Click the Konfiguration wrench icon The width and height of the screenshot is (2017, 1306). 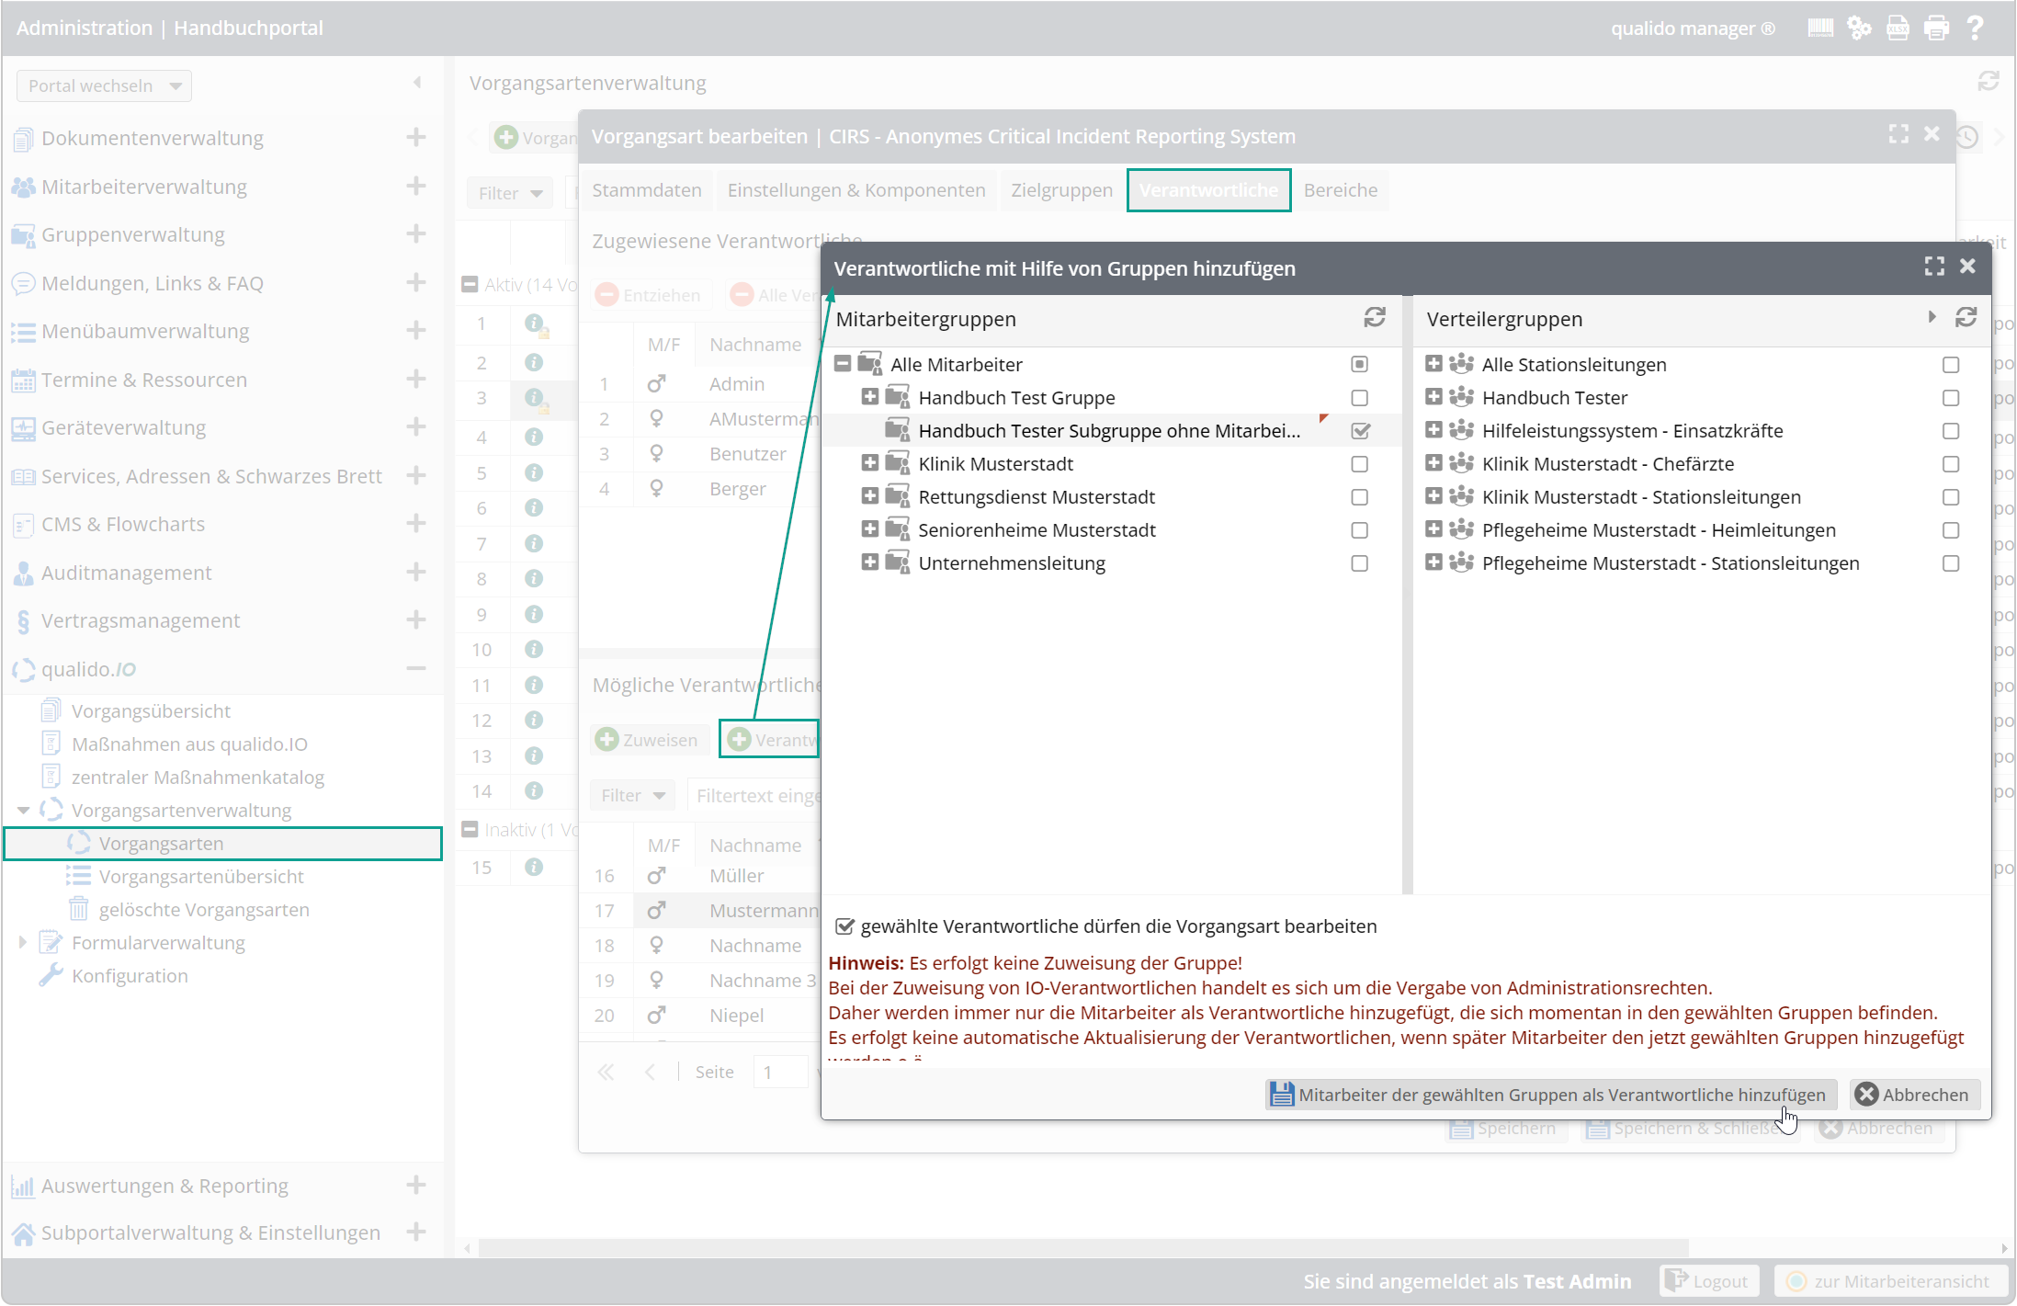tap(51, 975)
